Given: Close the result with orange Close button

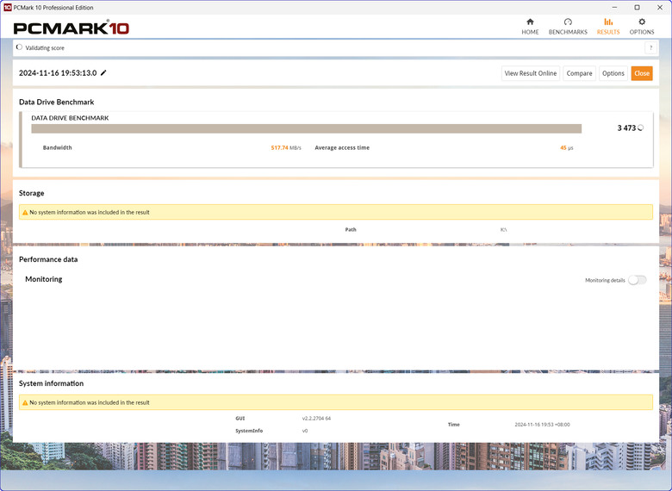Looking at the screenshot, I should tap(642, 73).
